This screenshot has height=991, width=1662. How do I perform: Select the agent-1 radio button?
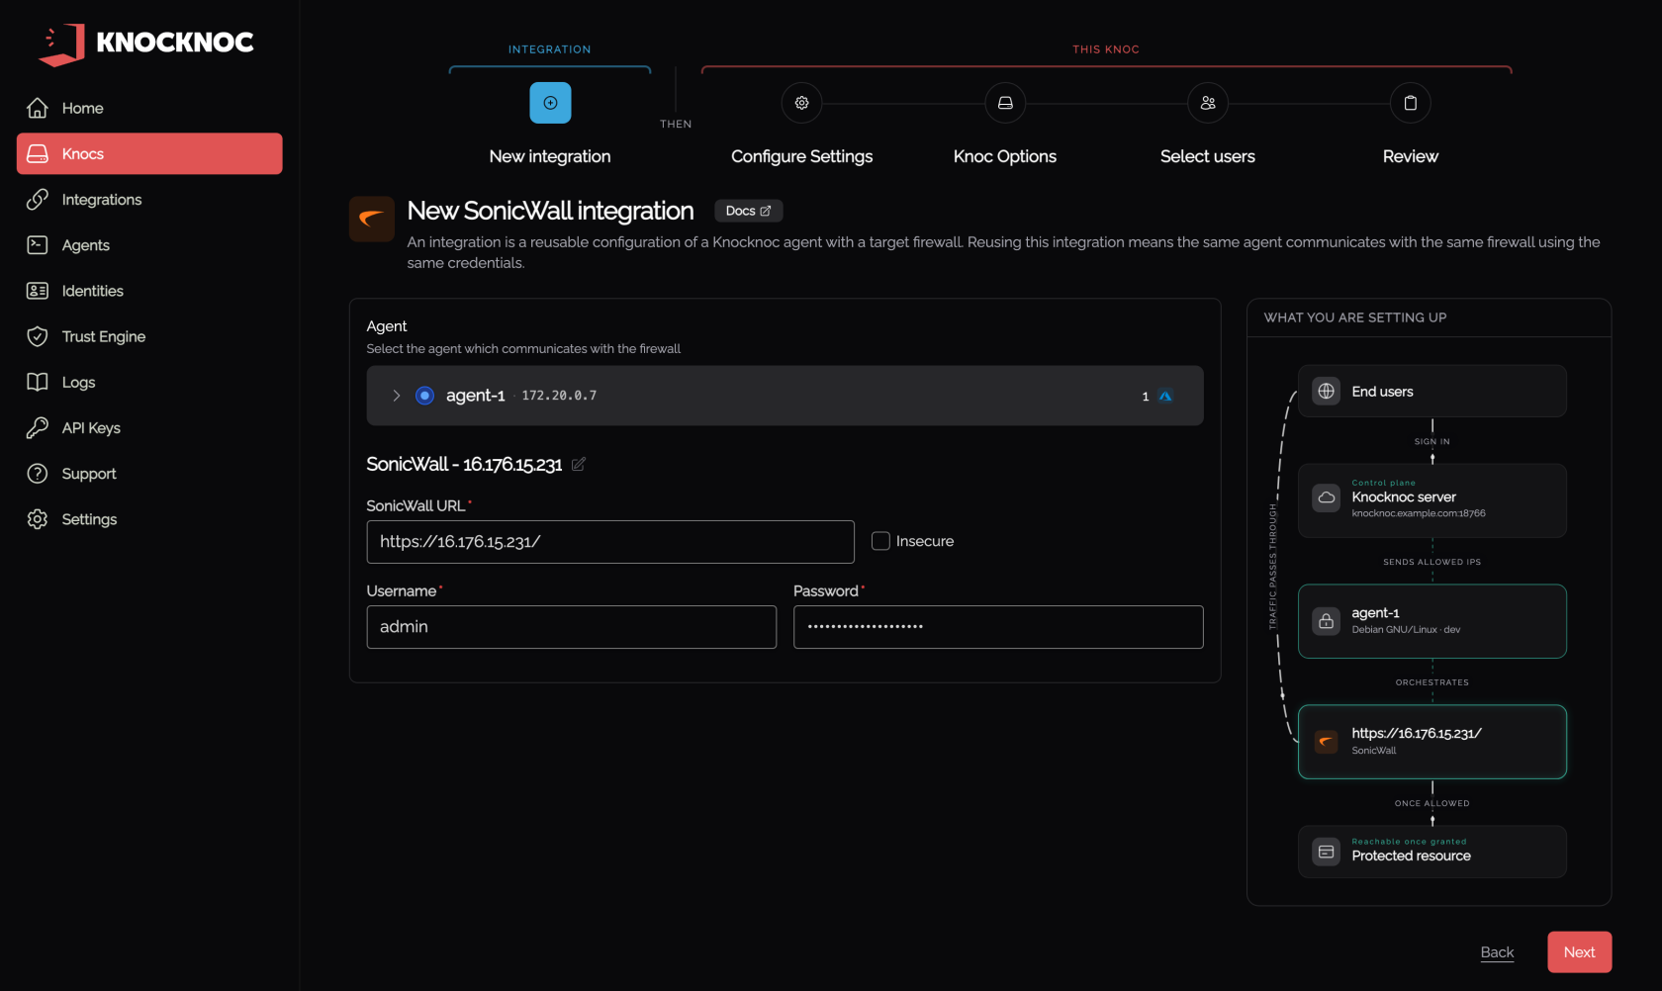tap(424, 396)
